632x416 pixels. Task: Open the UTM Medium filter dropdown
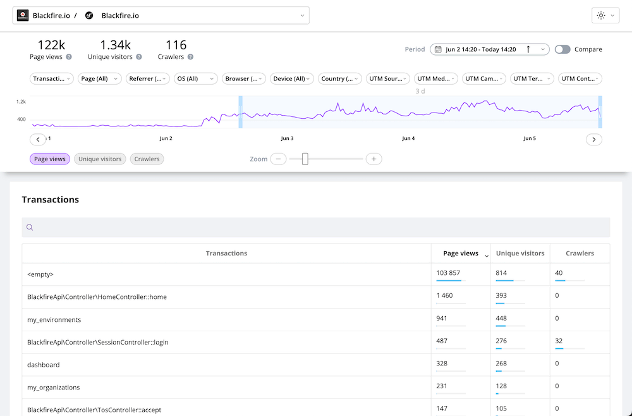click(435, 78)
